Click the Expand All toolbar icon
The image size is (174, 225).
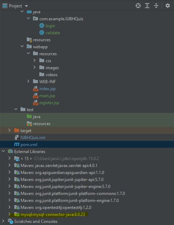[x=147, y=6]
